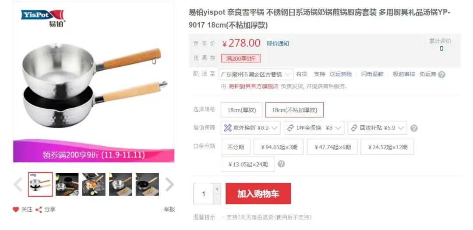The image size is (473, 230).
Task: Show previous thumbnails with left arrow
Action: pyautogui.click(x=18, y=184)
